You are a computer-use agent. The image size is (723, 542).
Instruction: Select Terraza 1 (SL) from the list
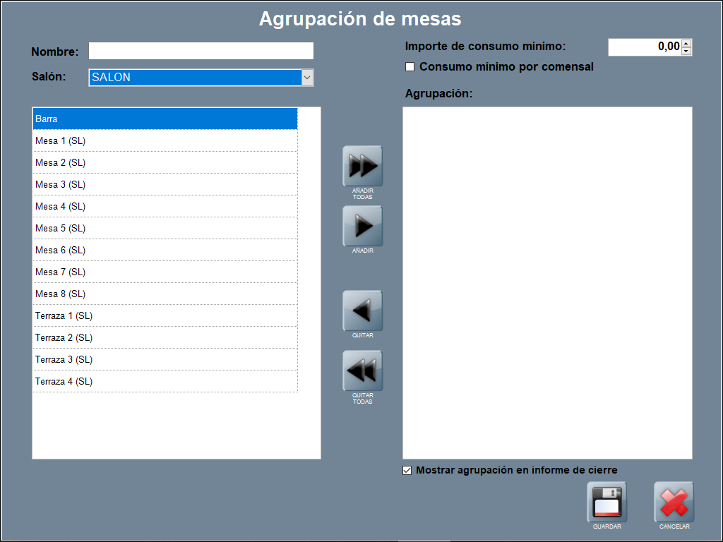pos(165,315)
